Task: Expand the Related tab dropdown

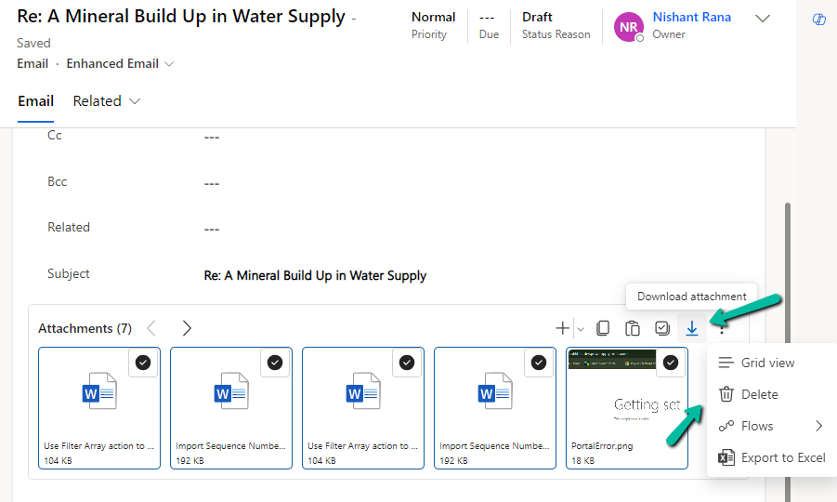Action: tap(135, 100)
